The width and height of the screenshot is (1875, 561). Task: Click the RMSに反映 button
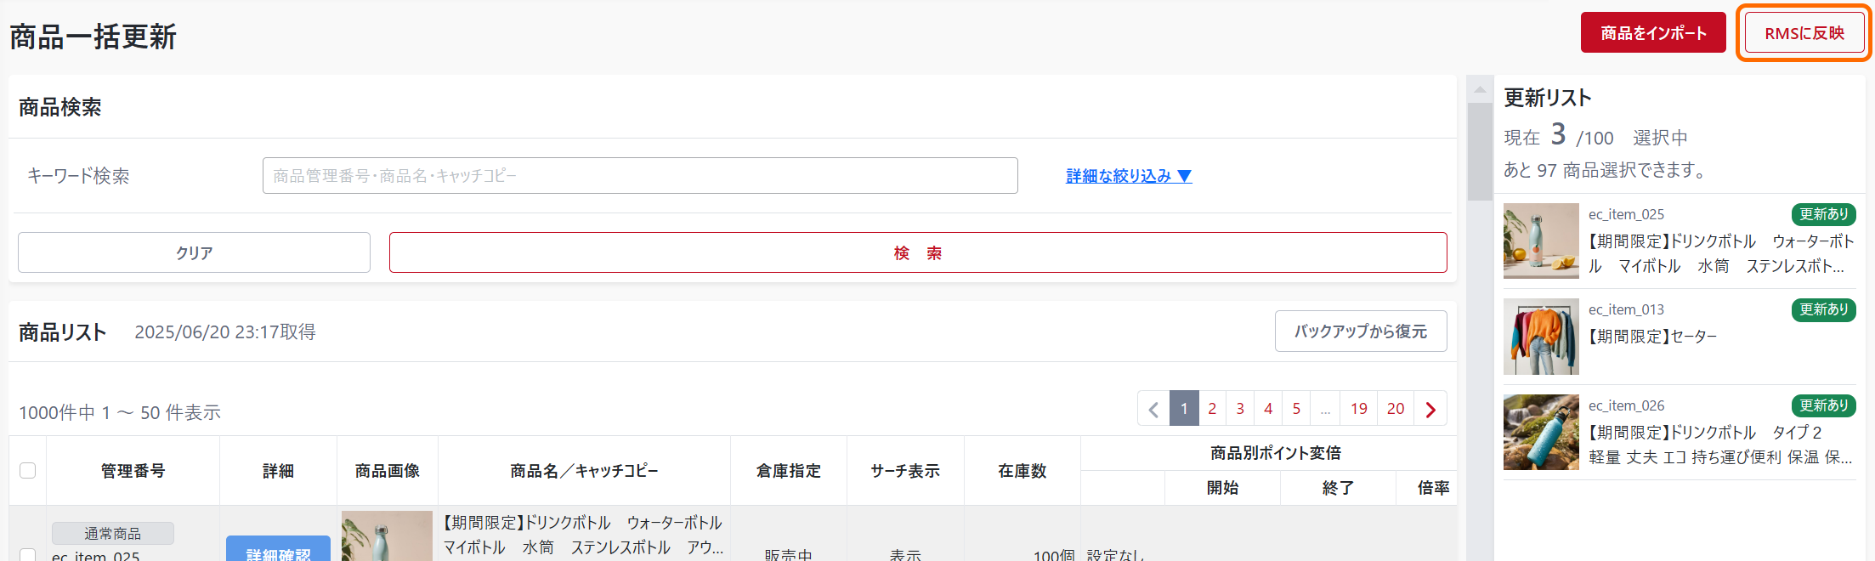coord(1804,33)
